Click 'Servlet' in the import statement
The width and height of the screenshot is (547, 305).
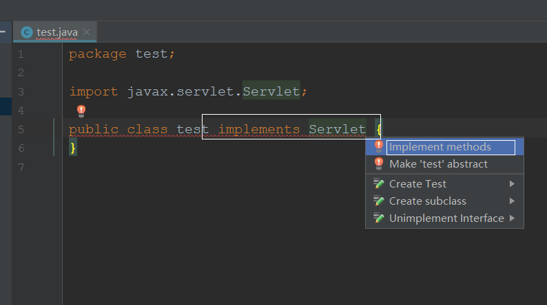point(271,91)
